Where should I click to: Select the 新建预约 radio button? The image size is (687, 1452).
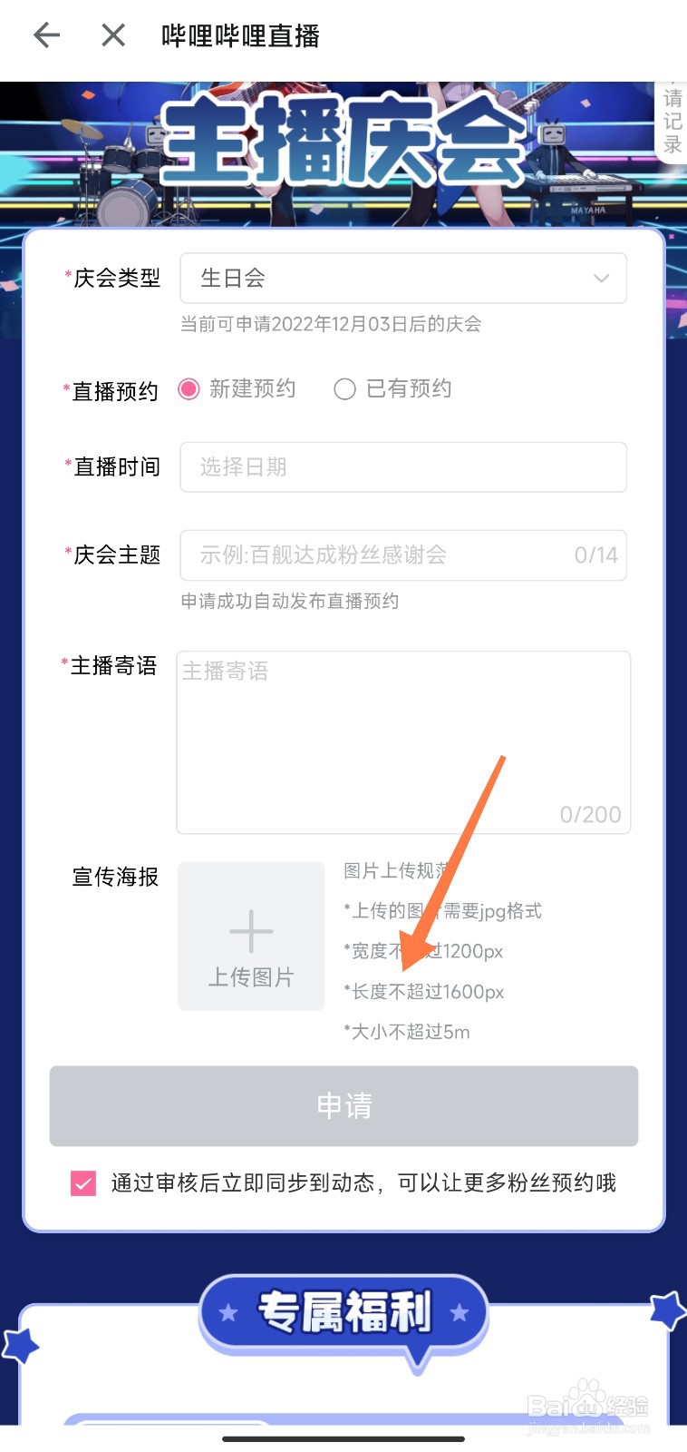[189, 389]
